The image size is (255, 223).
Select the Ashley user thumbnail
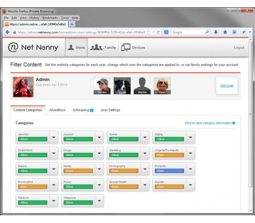tap(102, 86)
